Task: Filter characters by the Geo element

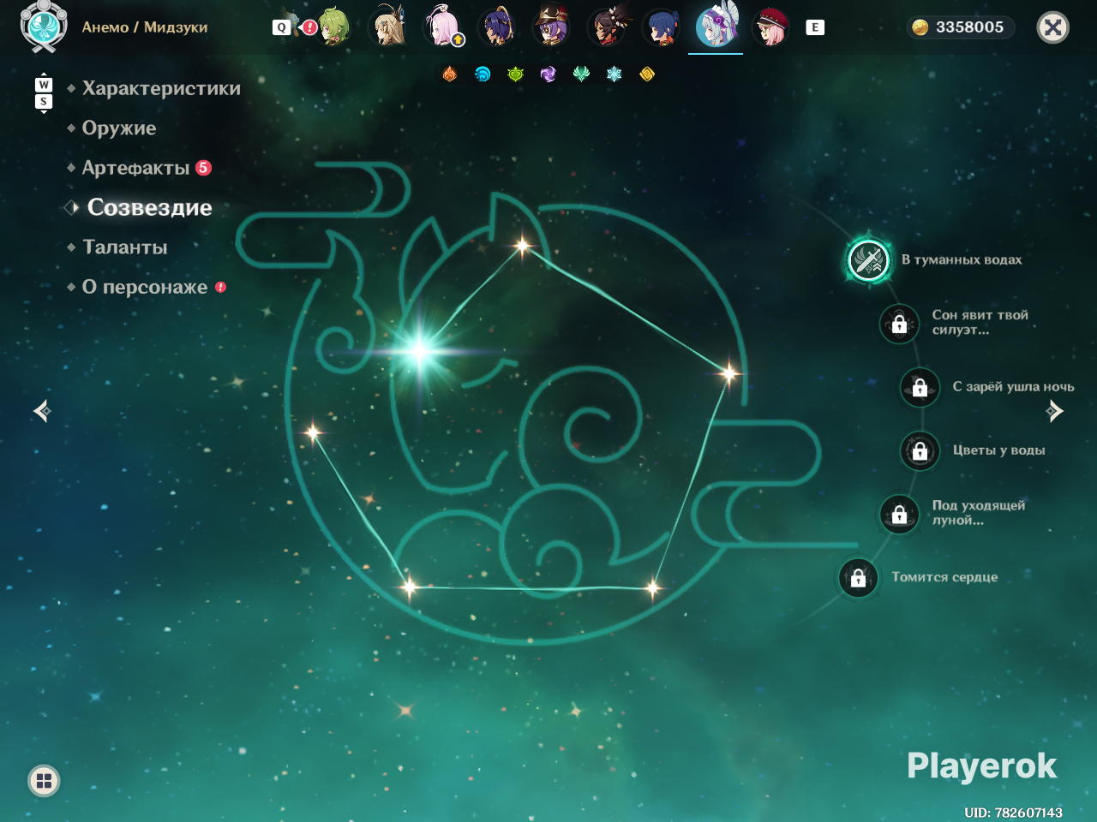Action: click(x=647, y=74)
